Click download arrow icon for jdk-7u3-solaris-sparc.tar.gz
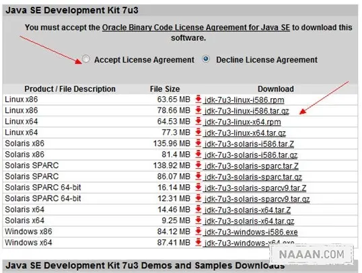The height and width of the screenshot is (273, 362). (198, 176)
